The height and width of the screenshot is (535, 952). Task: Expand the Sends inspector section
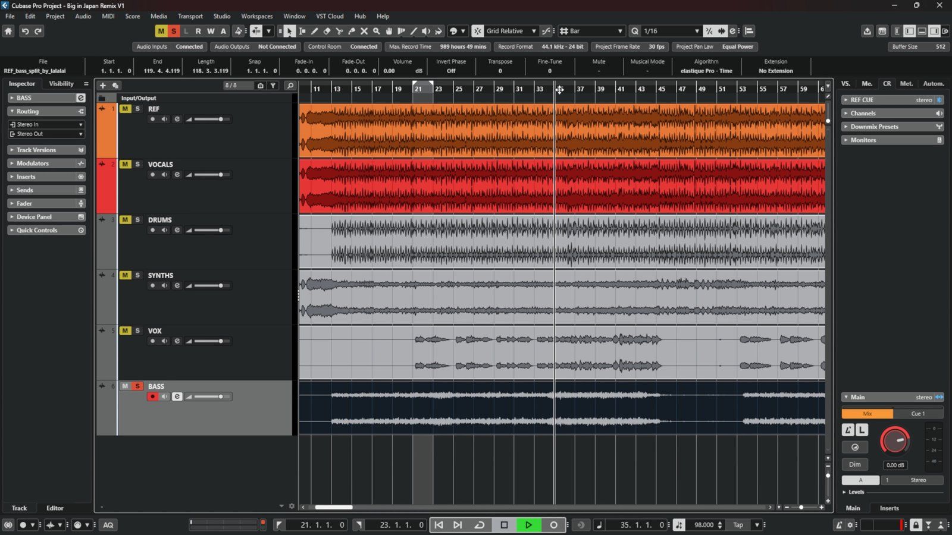pos(46,190)
